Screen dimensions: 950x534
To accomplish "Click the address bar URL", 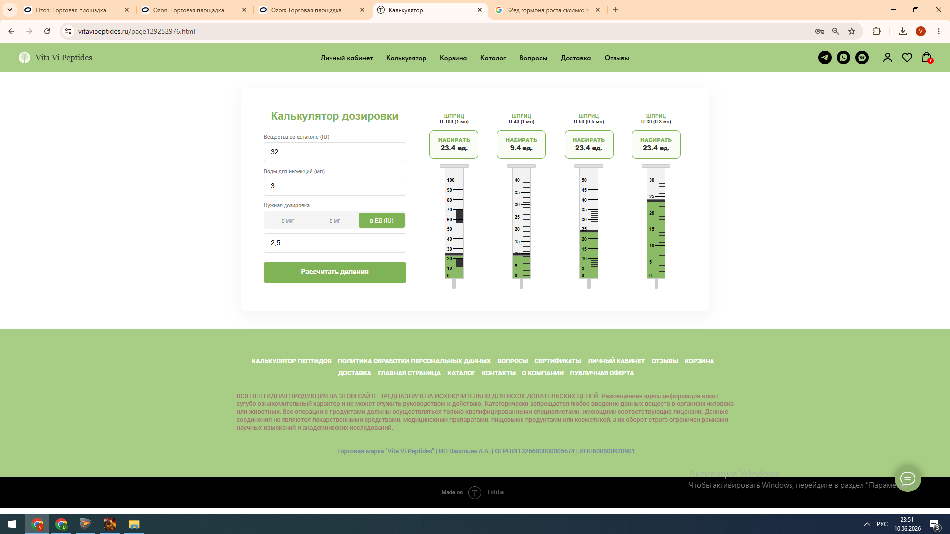I will [137, 31].
